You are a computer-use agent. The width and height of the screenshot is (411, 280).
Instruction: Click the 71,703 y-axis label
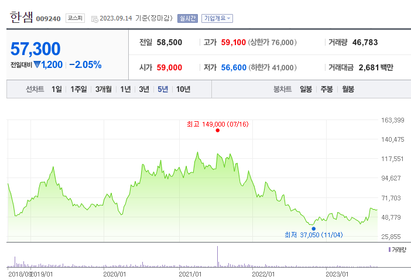click(x=391, y=197)
